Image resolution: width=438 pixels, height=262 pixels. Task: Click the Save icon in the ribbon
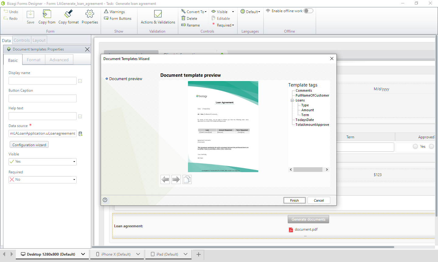point(30,14)
